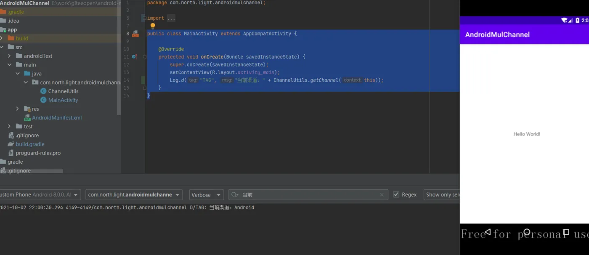Tap the emulator Recents square button
Screen dimensions: 589x255
point(566,232)
